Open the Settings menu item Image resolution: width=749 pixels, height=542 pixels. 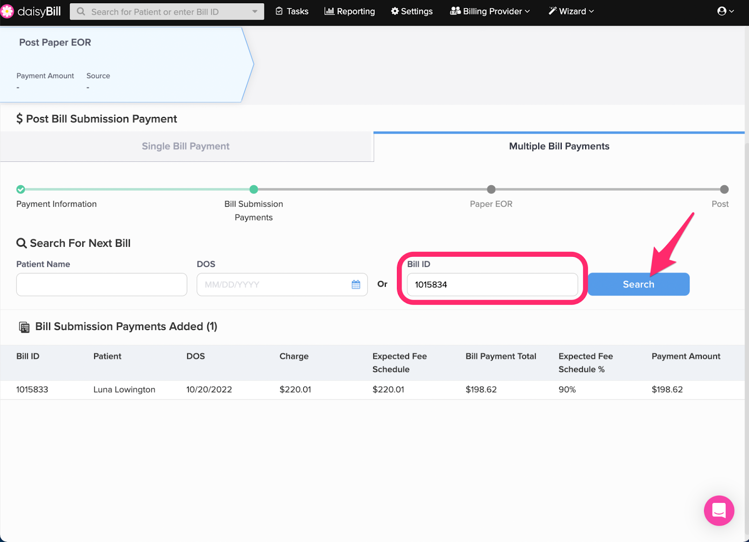coord(412,11)
